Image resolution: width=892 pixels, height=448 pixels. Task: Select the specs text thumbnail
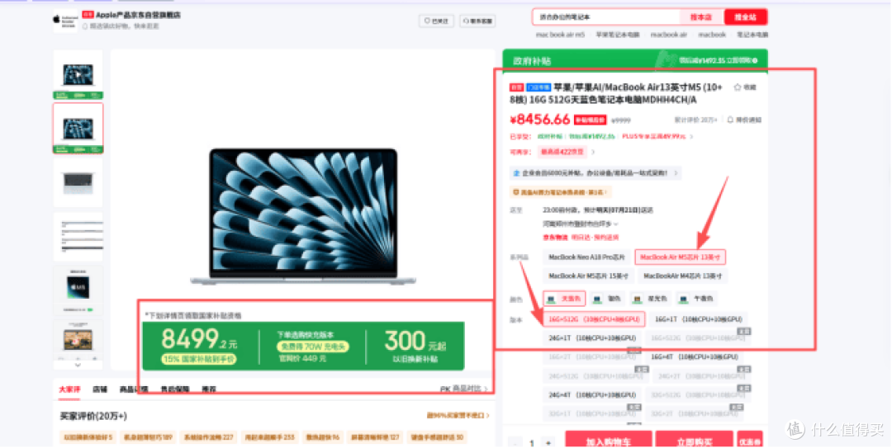78,237
